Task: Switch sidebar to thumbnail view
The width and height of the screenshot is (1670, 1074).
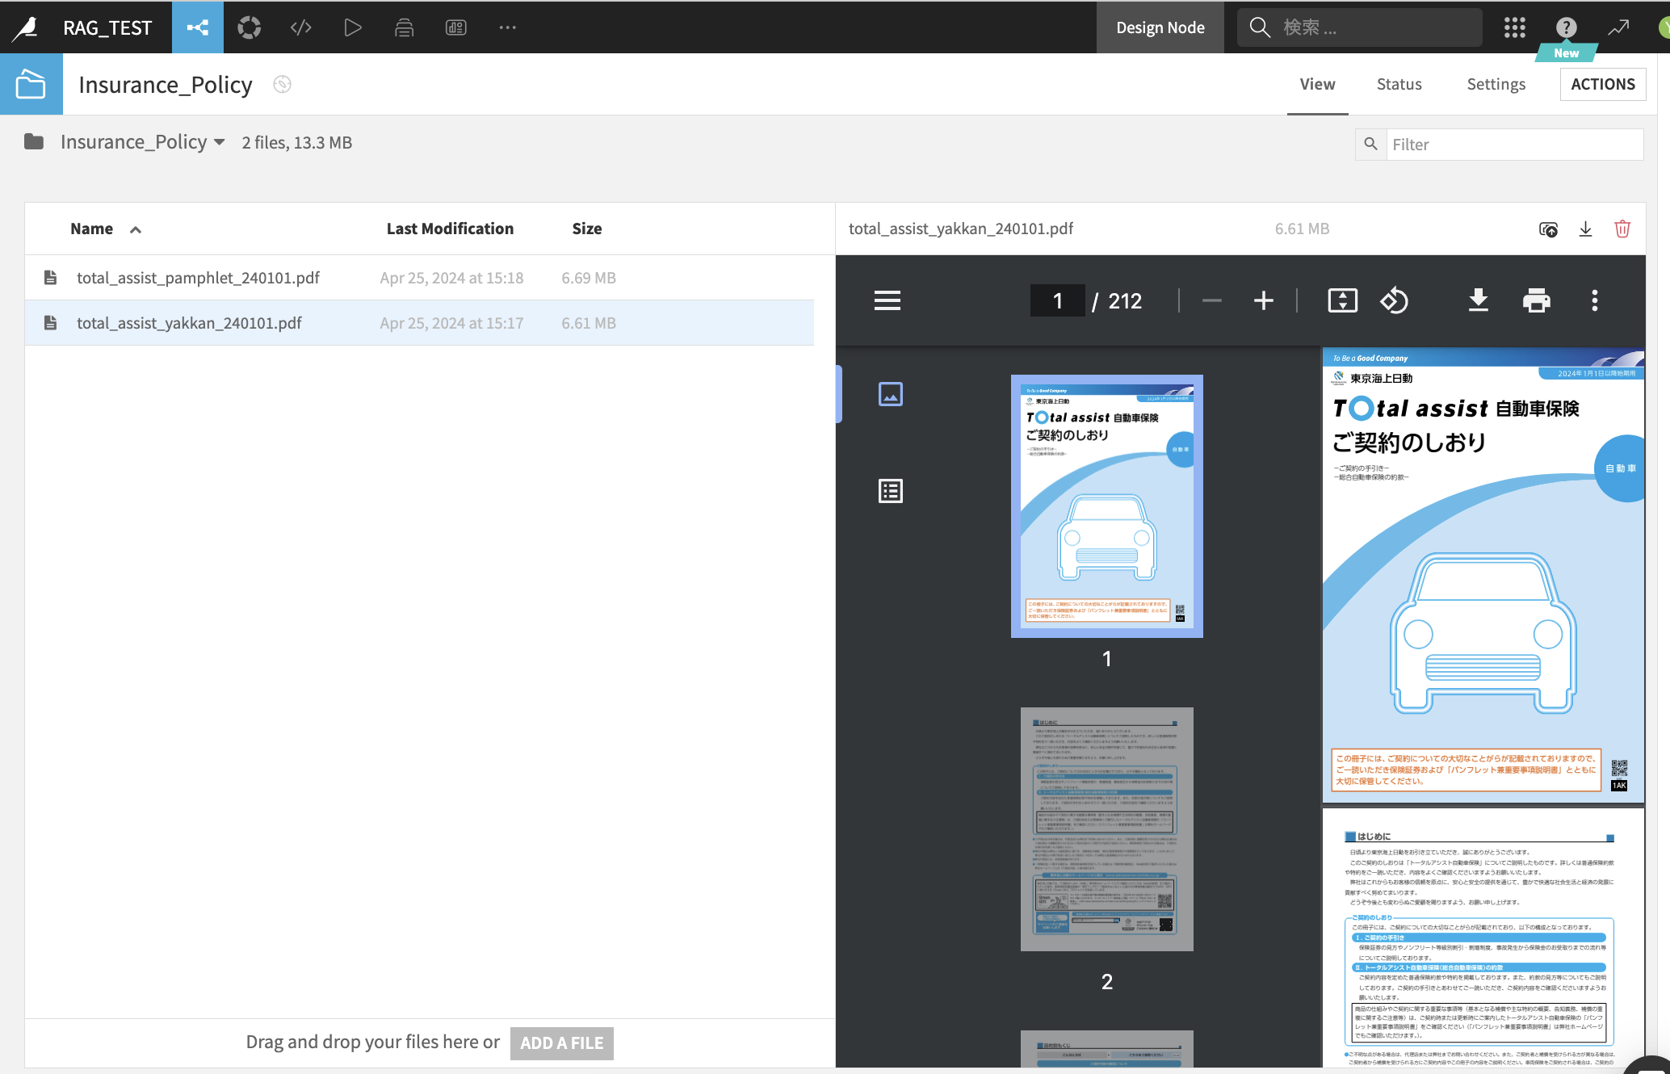Action: (890, 394)
